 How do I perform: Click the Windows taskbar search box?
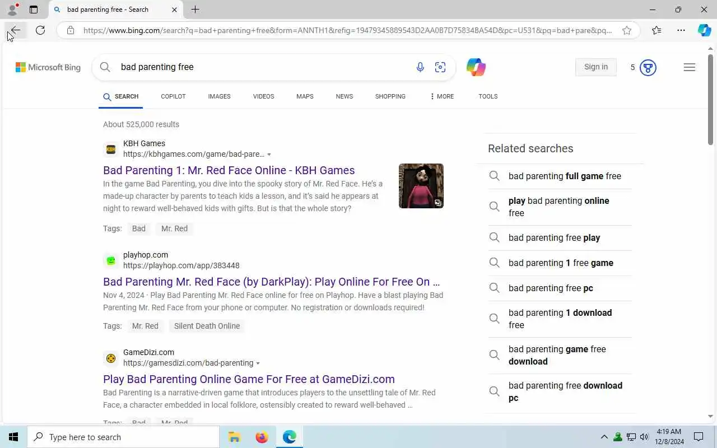point(123,437)
